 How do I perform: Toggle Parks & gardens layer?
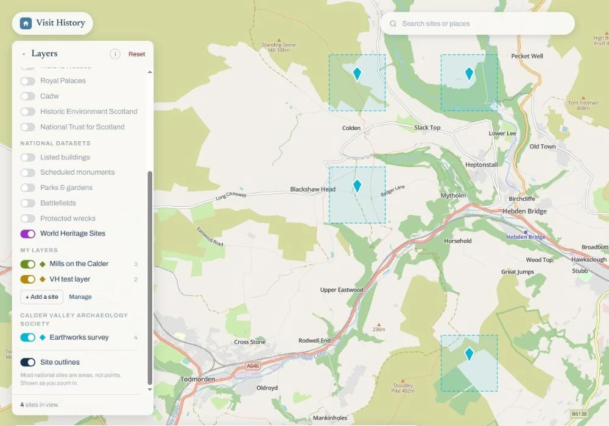27,188
